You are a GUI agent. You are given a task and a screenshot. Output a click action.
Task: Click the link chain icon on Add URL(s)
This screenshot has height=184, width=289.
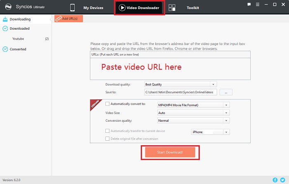59,19
